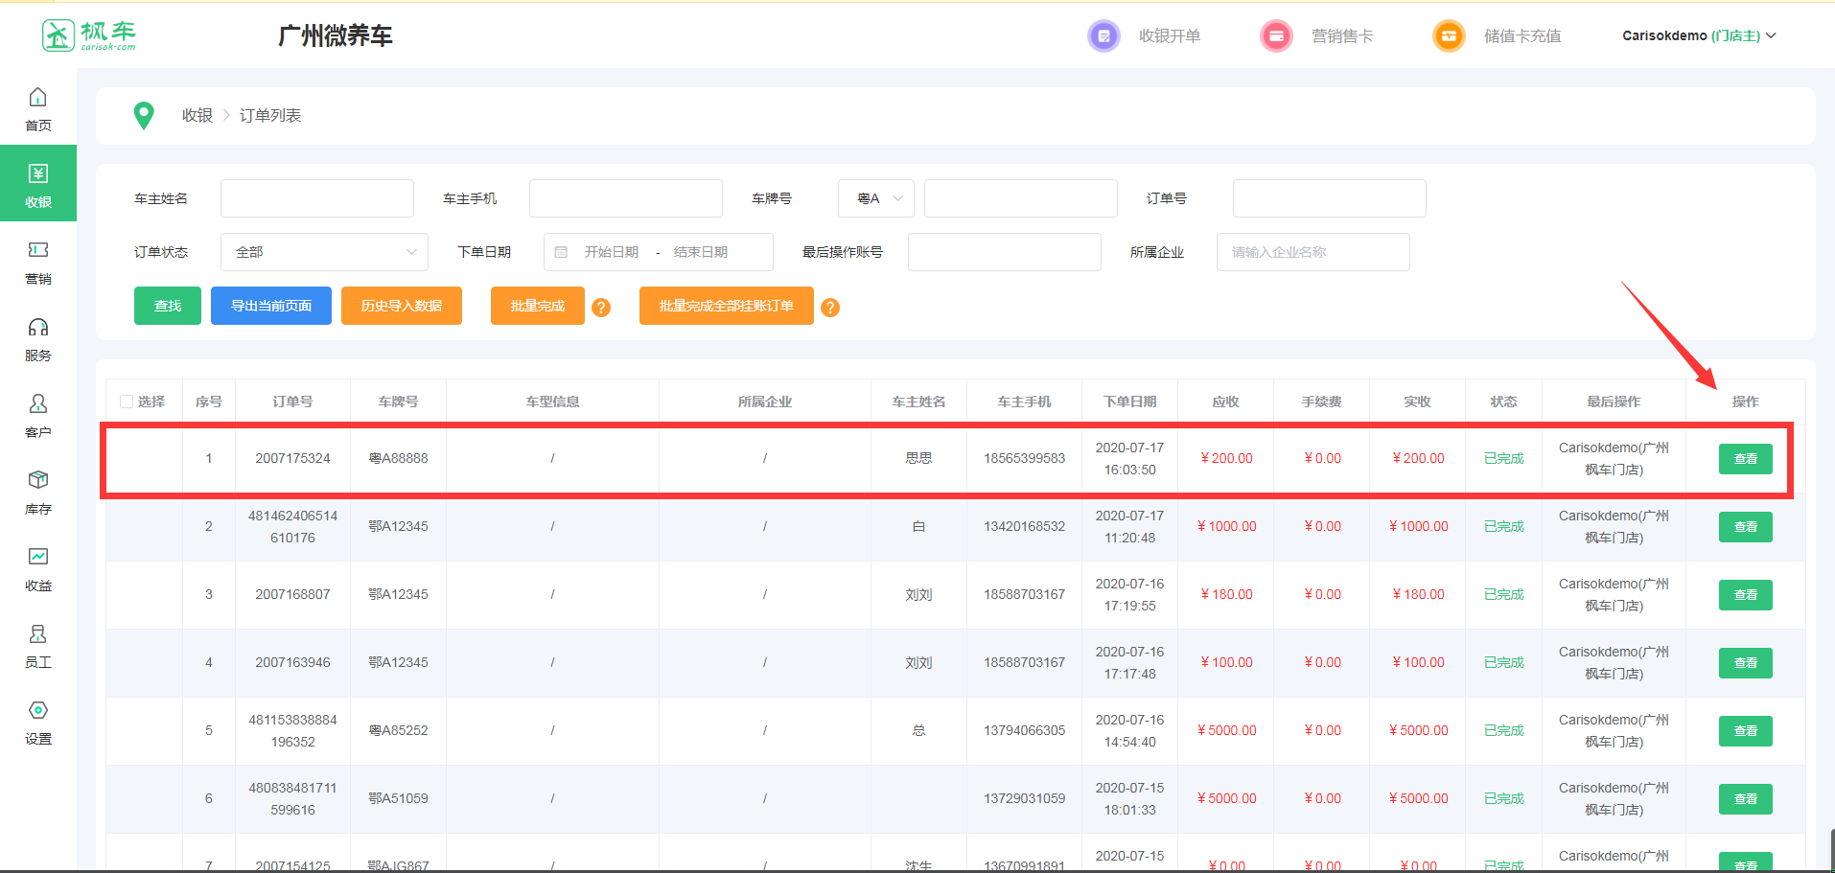The width and height of the screenshot is (1835, 873).
Task: Click 查看 for order 480838481711599616
Action: (x=1745, y=799)
